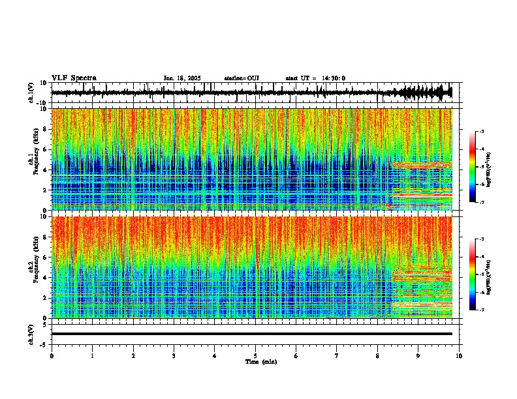Click the upper color scale bar for ch.1

(473, 167)
